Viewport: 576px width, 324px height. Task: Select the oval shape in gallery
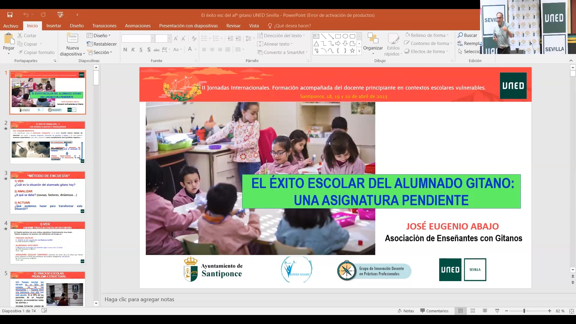click(x=345, y=36)
